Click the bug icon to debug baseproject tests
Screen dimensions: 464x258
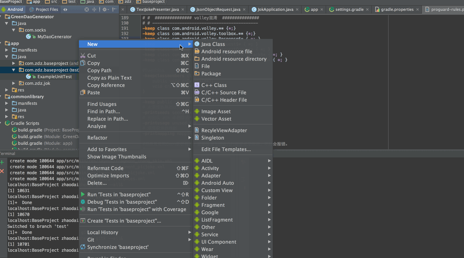click(83, 202)
